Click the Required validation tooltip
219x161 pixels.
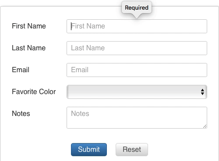[137, 7]
